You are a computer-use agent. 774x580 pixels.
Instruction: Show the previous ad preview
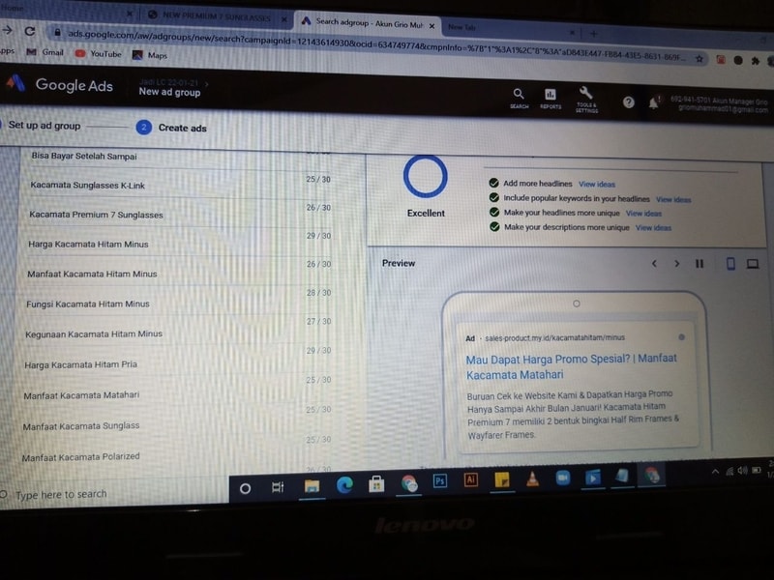coord(654,264)
